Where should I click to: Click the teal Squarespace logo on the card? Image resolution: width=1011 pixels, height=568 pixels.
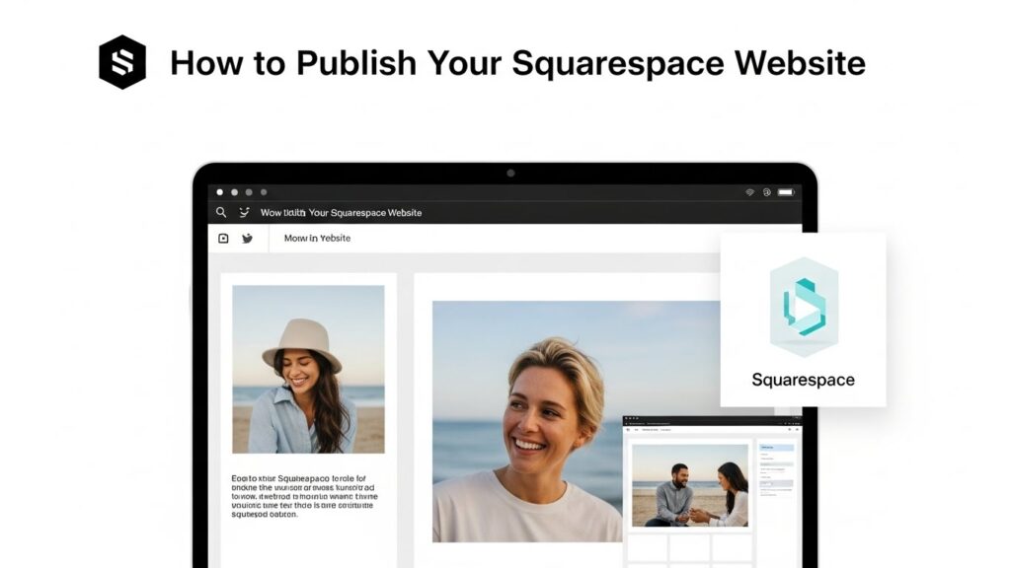pos(803,307)
